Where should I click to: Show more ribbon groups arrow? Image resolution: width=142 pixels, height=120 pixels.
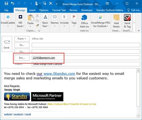(134, 23)
